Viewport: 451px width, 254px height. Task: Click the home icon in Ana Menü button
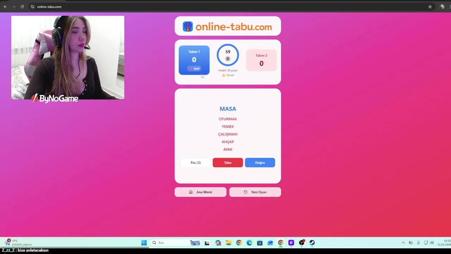coord(191,192)
